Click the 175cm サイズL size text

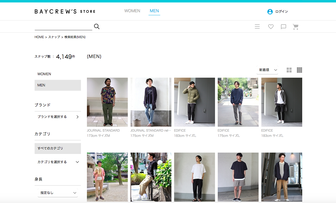click(229, 136)
